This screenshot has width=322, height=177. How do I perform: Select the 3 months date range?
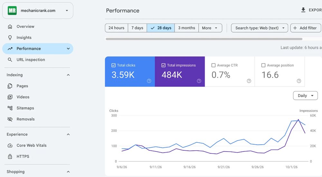pyautogui.click(x=187, y=28)
